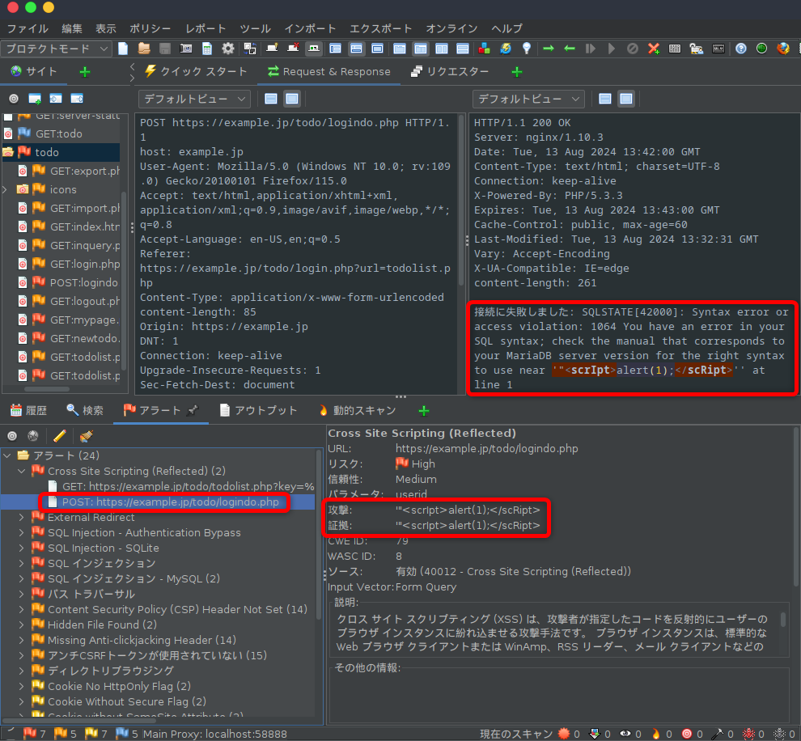Click the New Session toolbar icon

point(123,49)
